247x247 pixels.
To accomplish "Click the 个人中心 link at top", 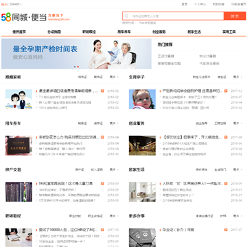I will pyautogui.click(x=200, y=4).
